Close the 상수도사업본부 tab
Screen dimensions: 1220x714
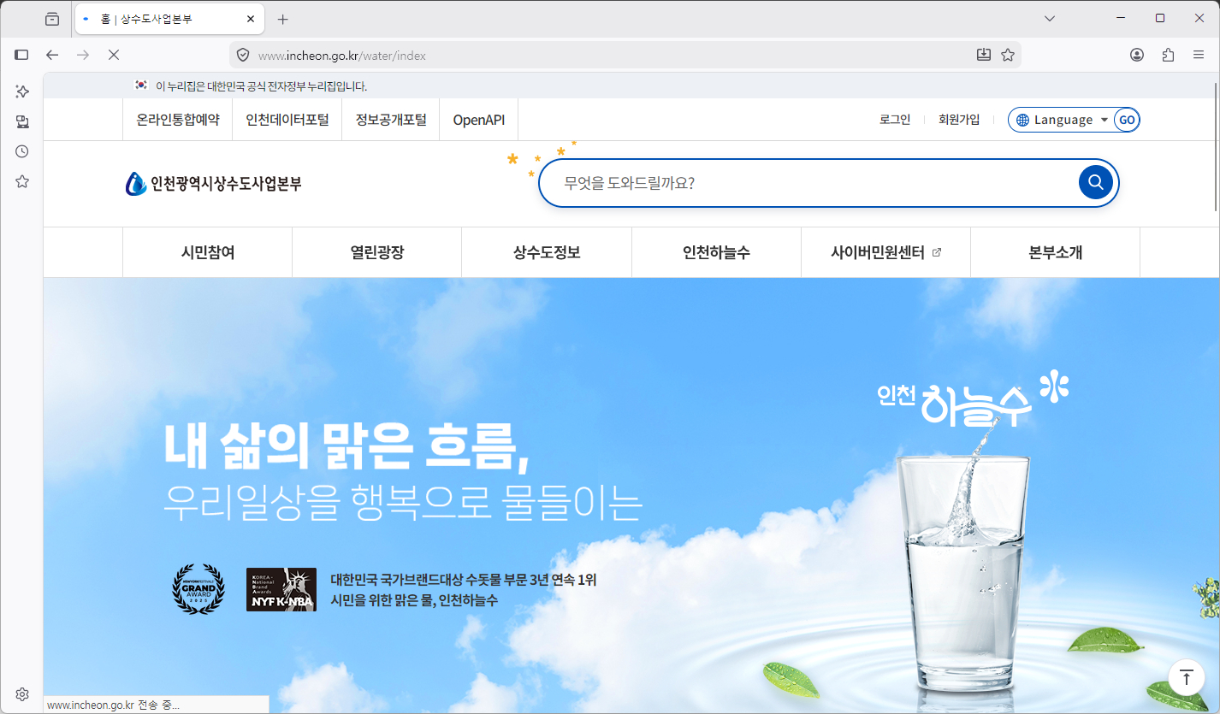(x=251, y=19)
